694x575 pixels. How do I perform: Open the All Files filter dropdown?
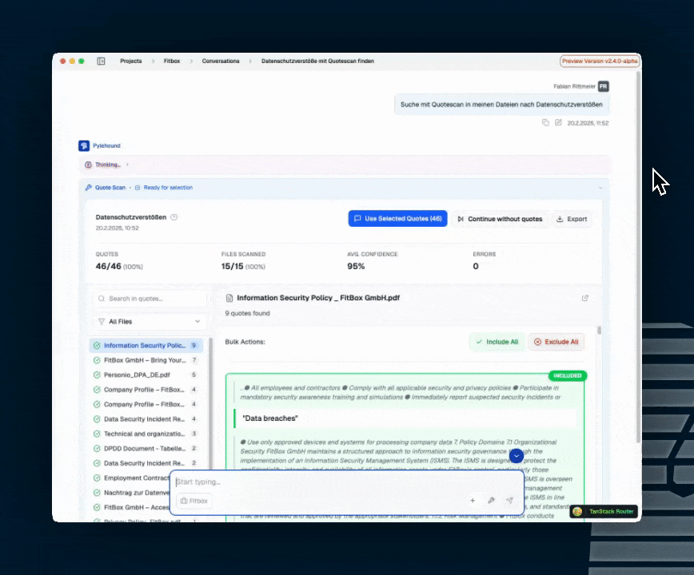coord(149,322)
